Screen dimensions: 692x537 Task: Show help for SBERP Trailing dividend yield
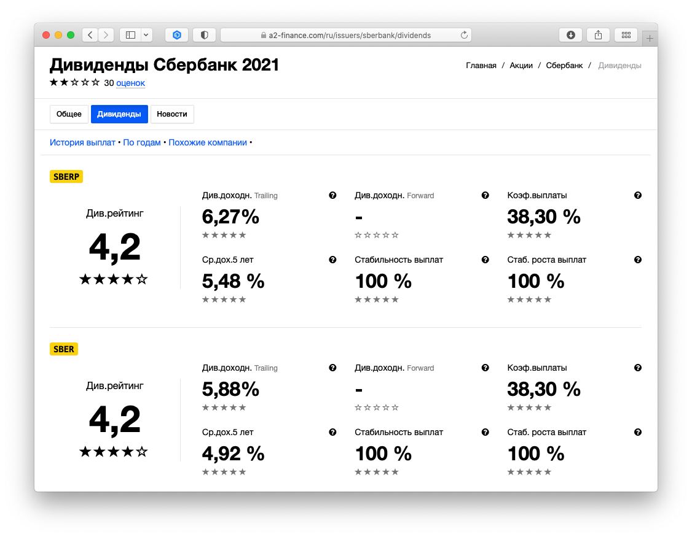332,195
